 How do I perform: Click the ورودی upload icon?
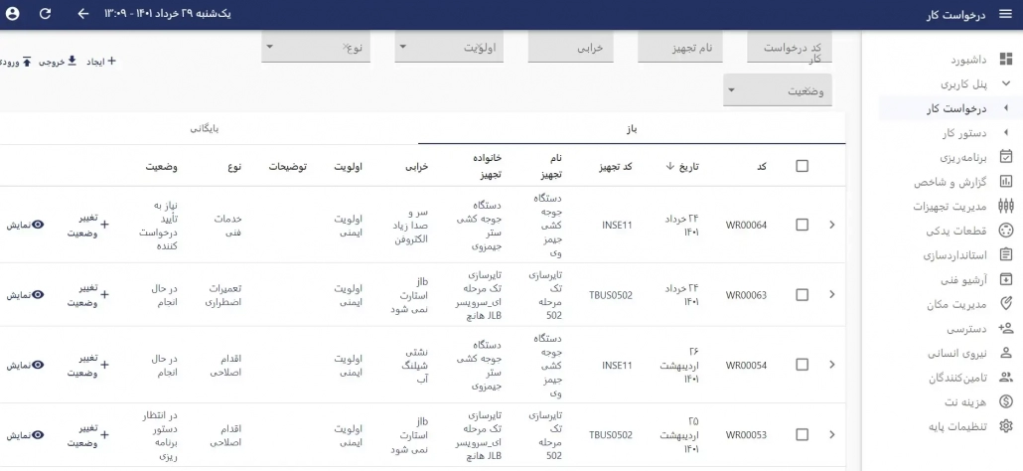27,62
